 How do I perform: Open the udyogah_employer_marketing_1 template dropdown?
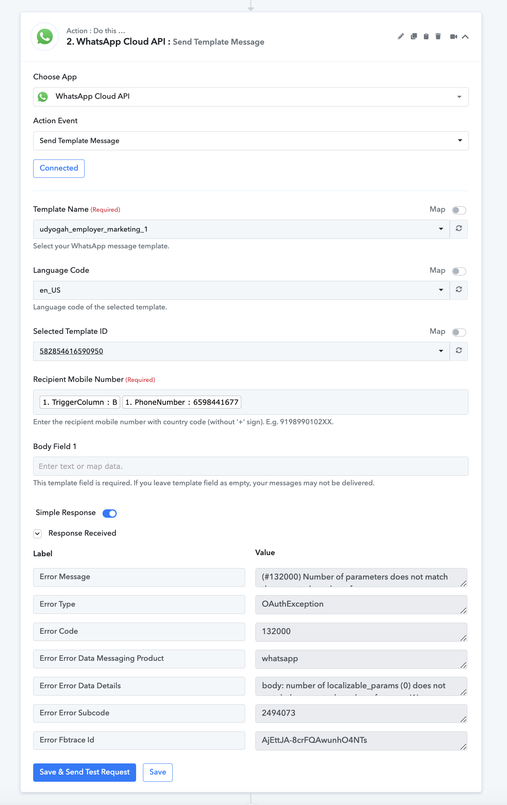pos(241,229)
